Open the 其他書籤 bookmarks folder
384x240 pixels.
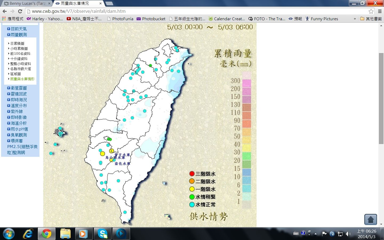click(371, 19)
